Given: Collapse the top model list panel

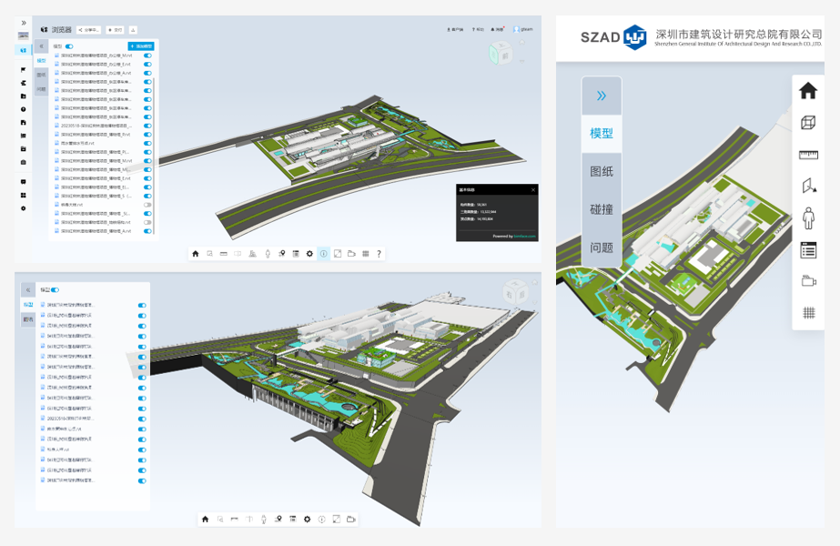Looking at the screenshot, I should click(41, 45).
